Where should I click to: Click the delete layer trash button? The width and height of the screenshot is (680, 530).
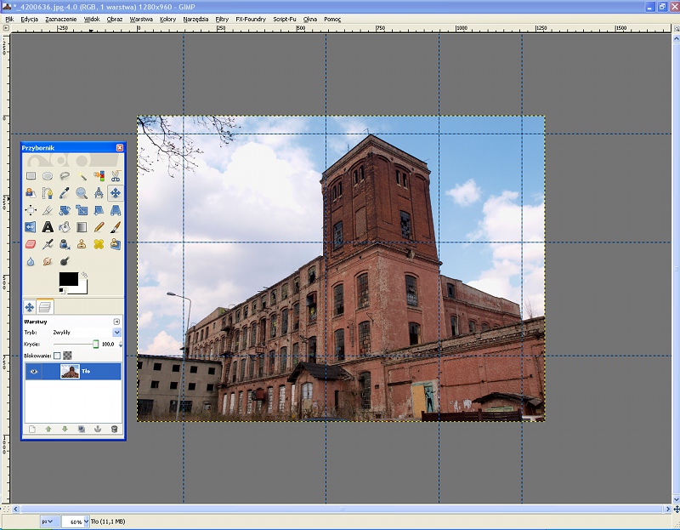click(114, 429)
